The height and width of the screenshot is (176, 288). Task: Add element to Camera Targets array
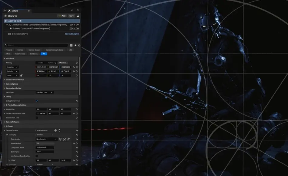[55, 130]
